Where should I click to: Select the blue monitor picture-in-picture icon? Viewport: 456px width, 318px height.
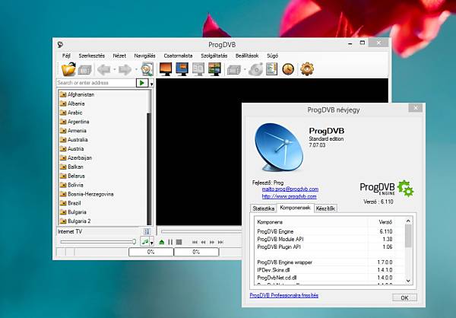pos(182,69)
